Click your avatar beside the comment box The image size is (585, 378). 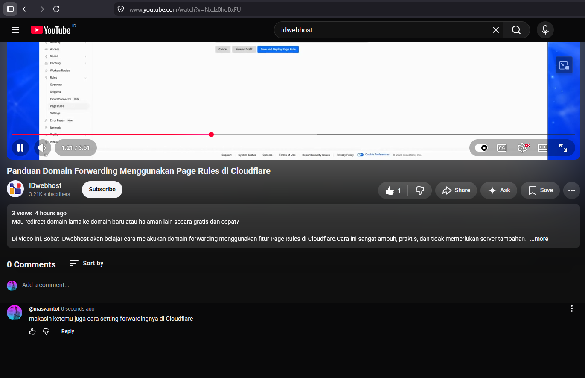(12, 286)
